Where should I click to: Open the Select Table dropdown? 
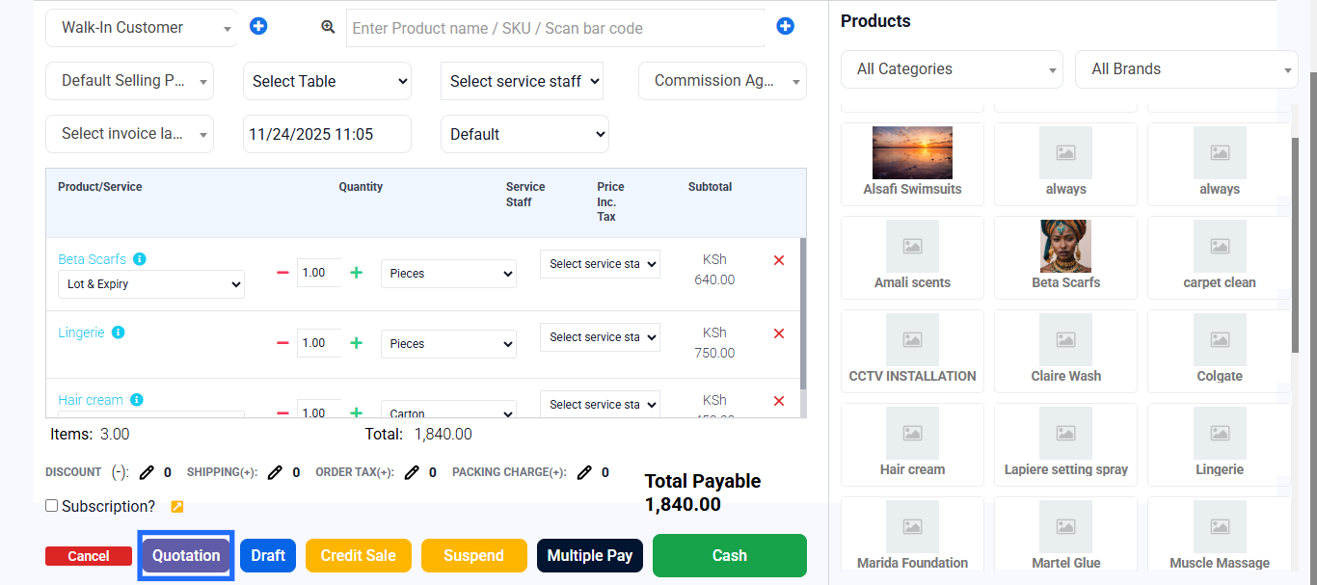[x=327, y=81]
